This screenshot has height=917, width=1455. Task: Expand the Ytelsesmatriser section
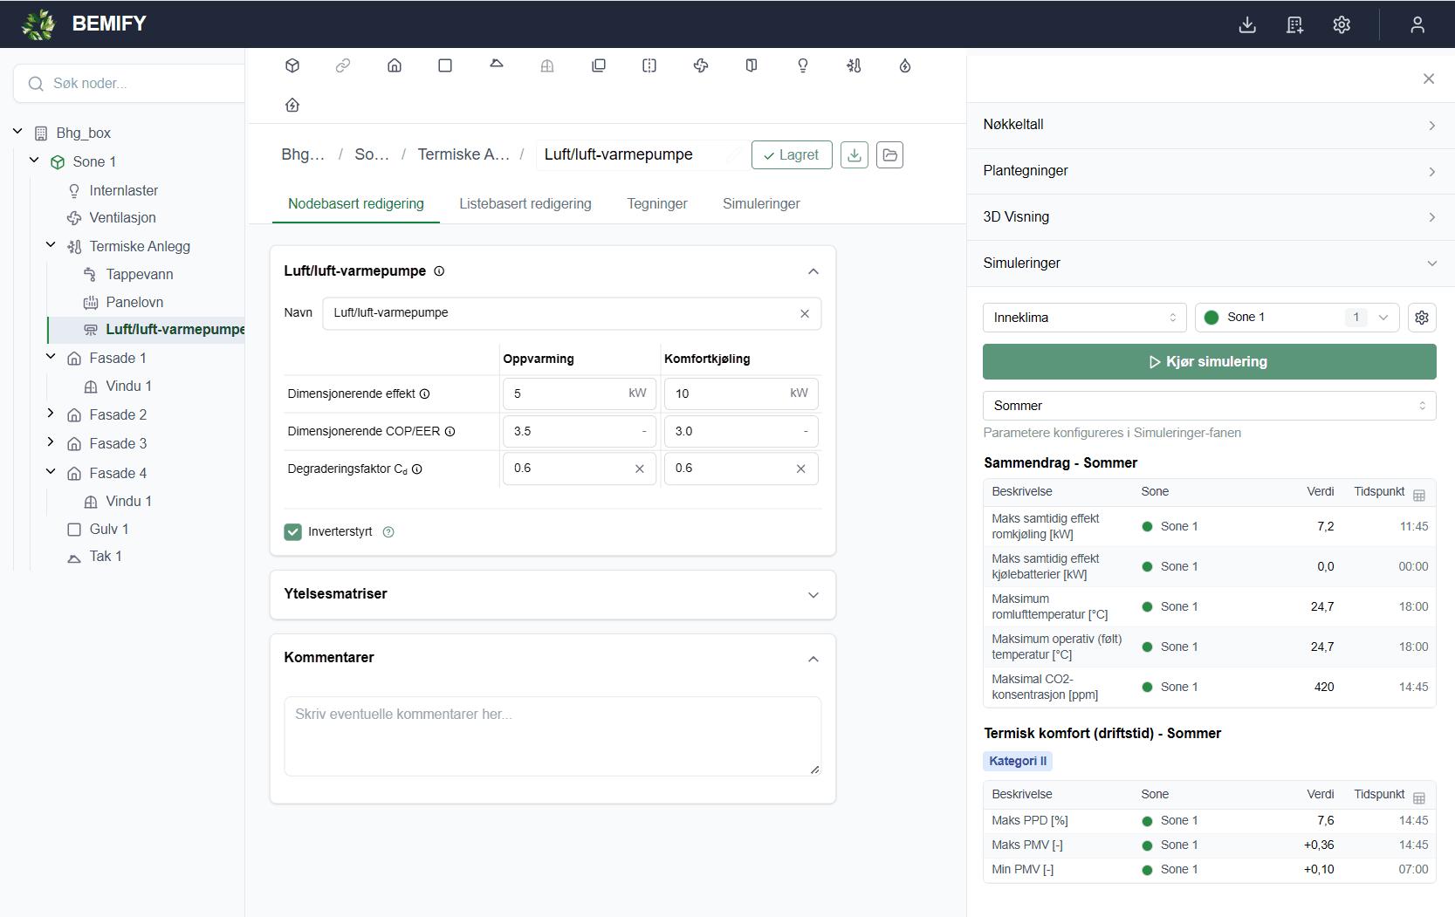pos(552,594)
